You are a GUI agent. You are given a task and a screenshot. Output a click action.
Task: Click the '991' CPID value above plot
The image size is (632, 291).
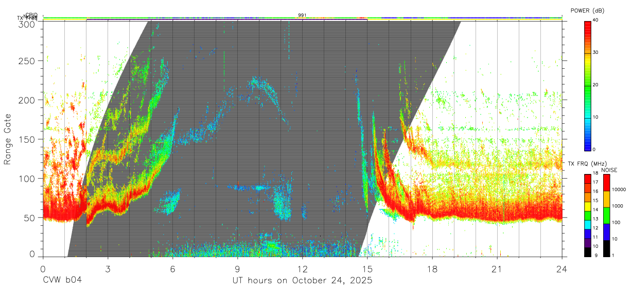302,15
